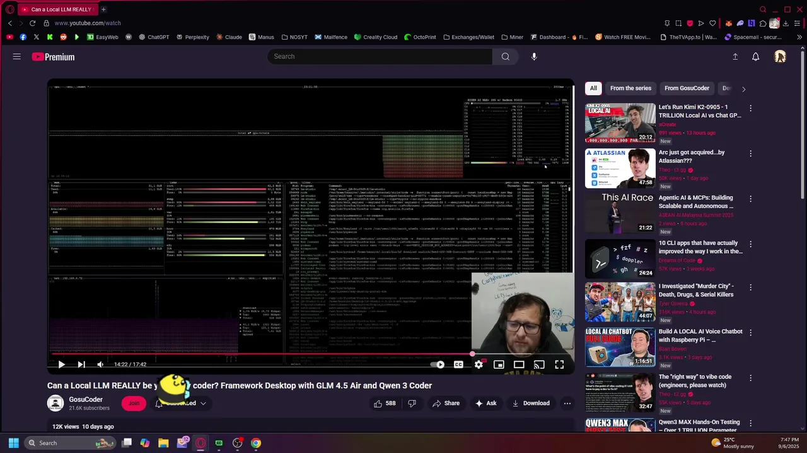Open options for Raspberry Pi chatbot video
The height and width of the screenshot is (453, 807).
(x=750, y=333)
